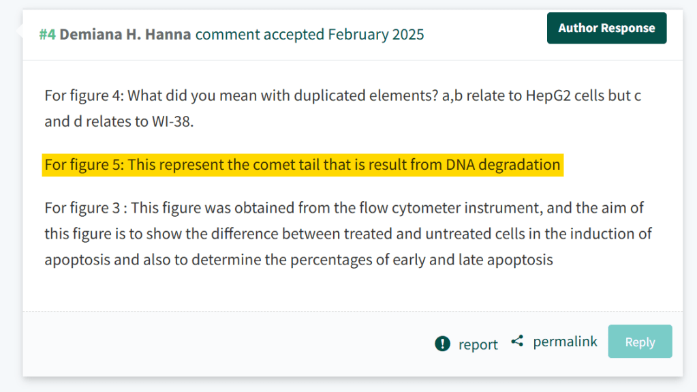This screenshot has height=392, width=697.
Task: Select the #4 comment number
Action: pos(47,34)
